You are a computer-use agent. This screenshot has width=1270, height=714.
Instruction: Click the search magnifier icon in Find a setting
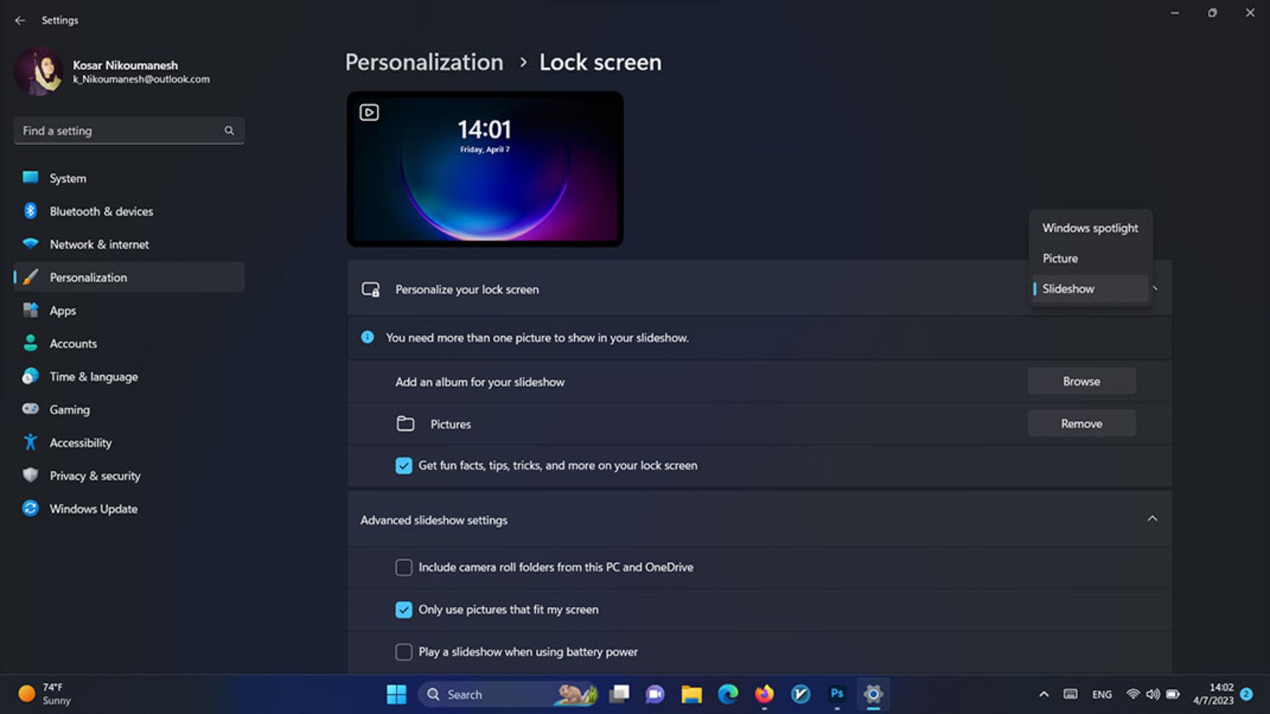click(x=229, y=131)
